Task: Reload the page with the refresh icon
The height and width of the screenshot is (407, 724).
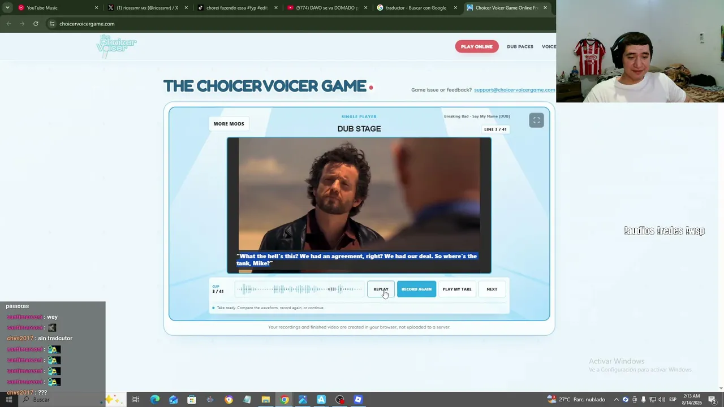Action: (x=36, y=24)
